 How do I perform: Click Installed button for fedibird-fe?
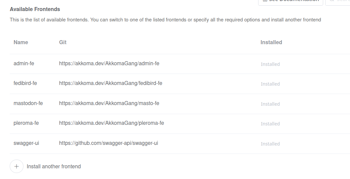coord(270,84)
